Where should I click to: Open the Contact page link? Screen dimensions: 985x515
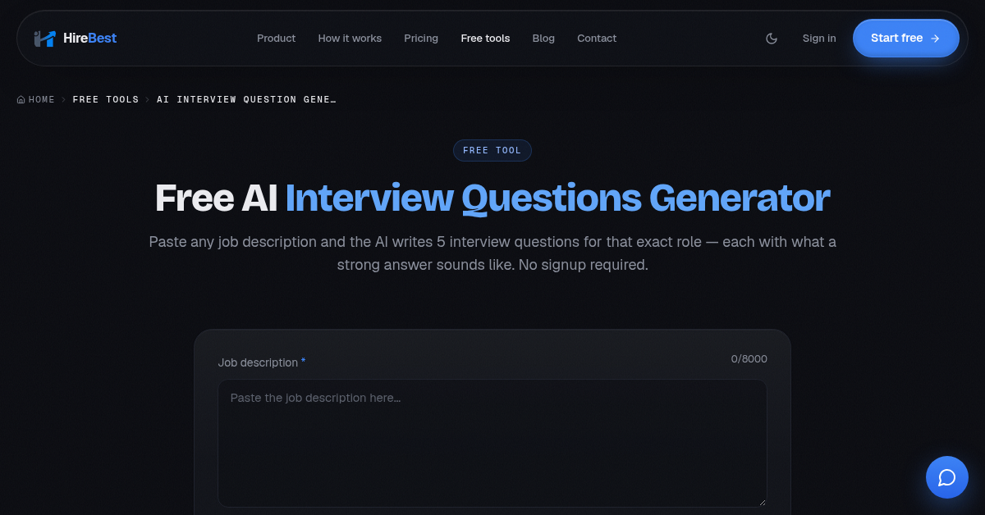pyautogui.click(x=597, y=39)
